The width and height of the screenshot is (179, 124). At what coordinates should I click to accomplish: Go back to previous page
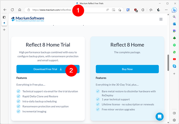5,10
